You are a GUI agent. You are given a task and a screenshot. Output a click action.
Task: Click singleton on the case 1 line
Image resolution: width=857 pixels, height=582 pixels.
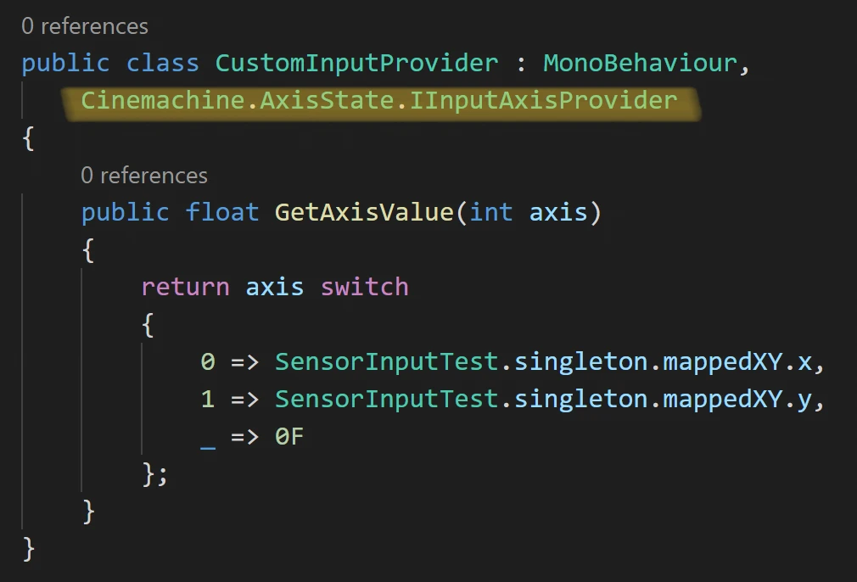point(580,400)
